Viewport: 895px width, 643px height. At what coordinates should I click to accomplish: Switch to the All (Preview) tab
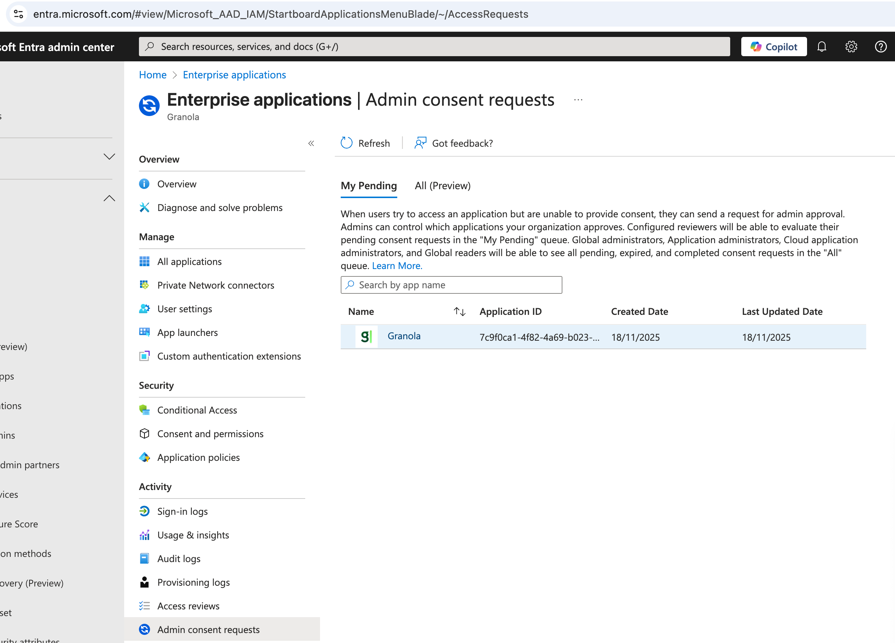click(x=442, y=186)
